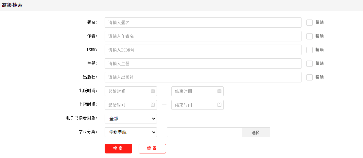Toggle 精确 checkbox for 主题
363x158 pixels.
tap(309, 64)
